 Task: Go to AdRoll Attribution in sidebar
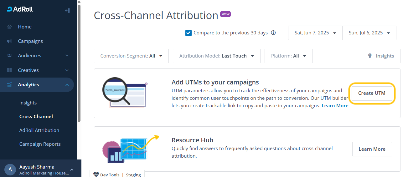(x=39, y=130)
